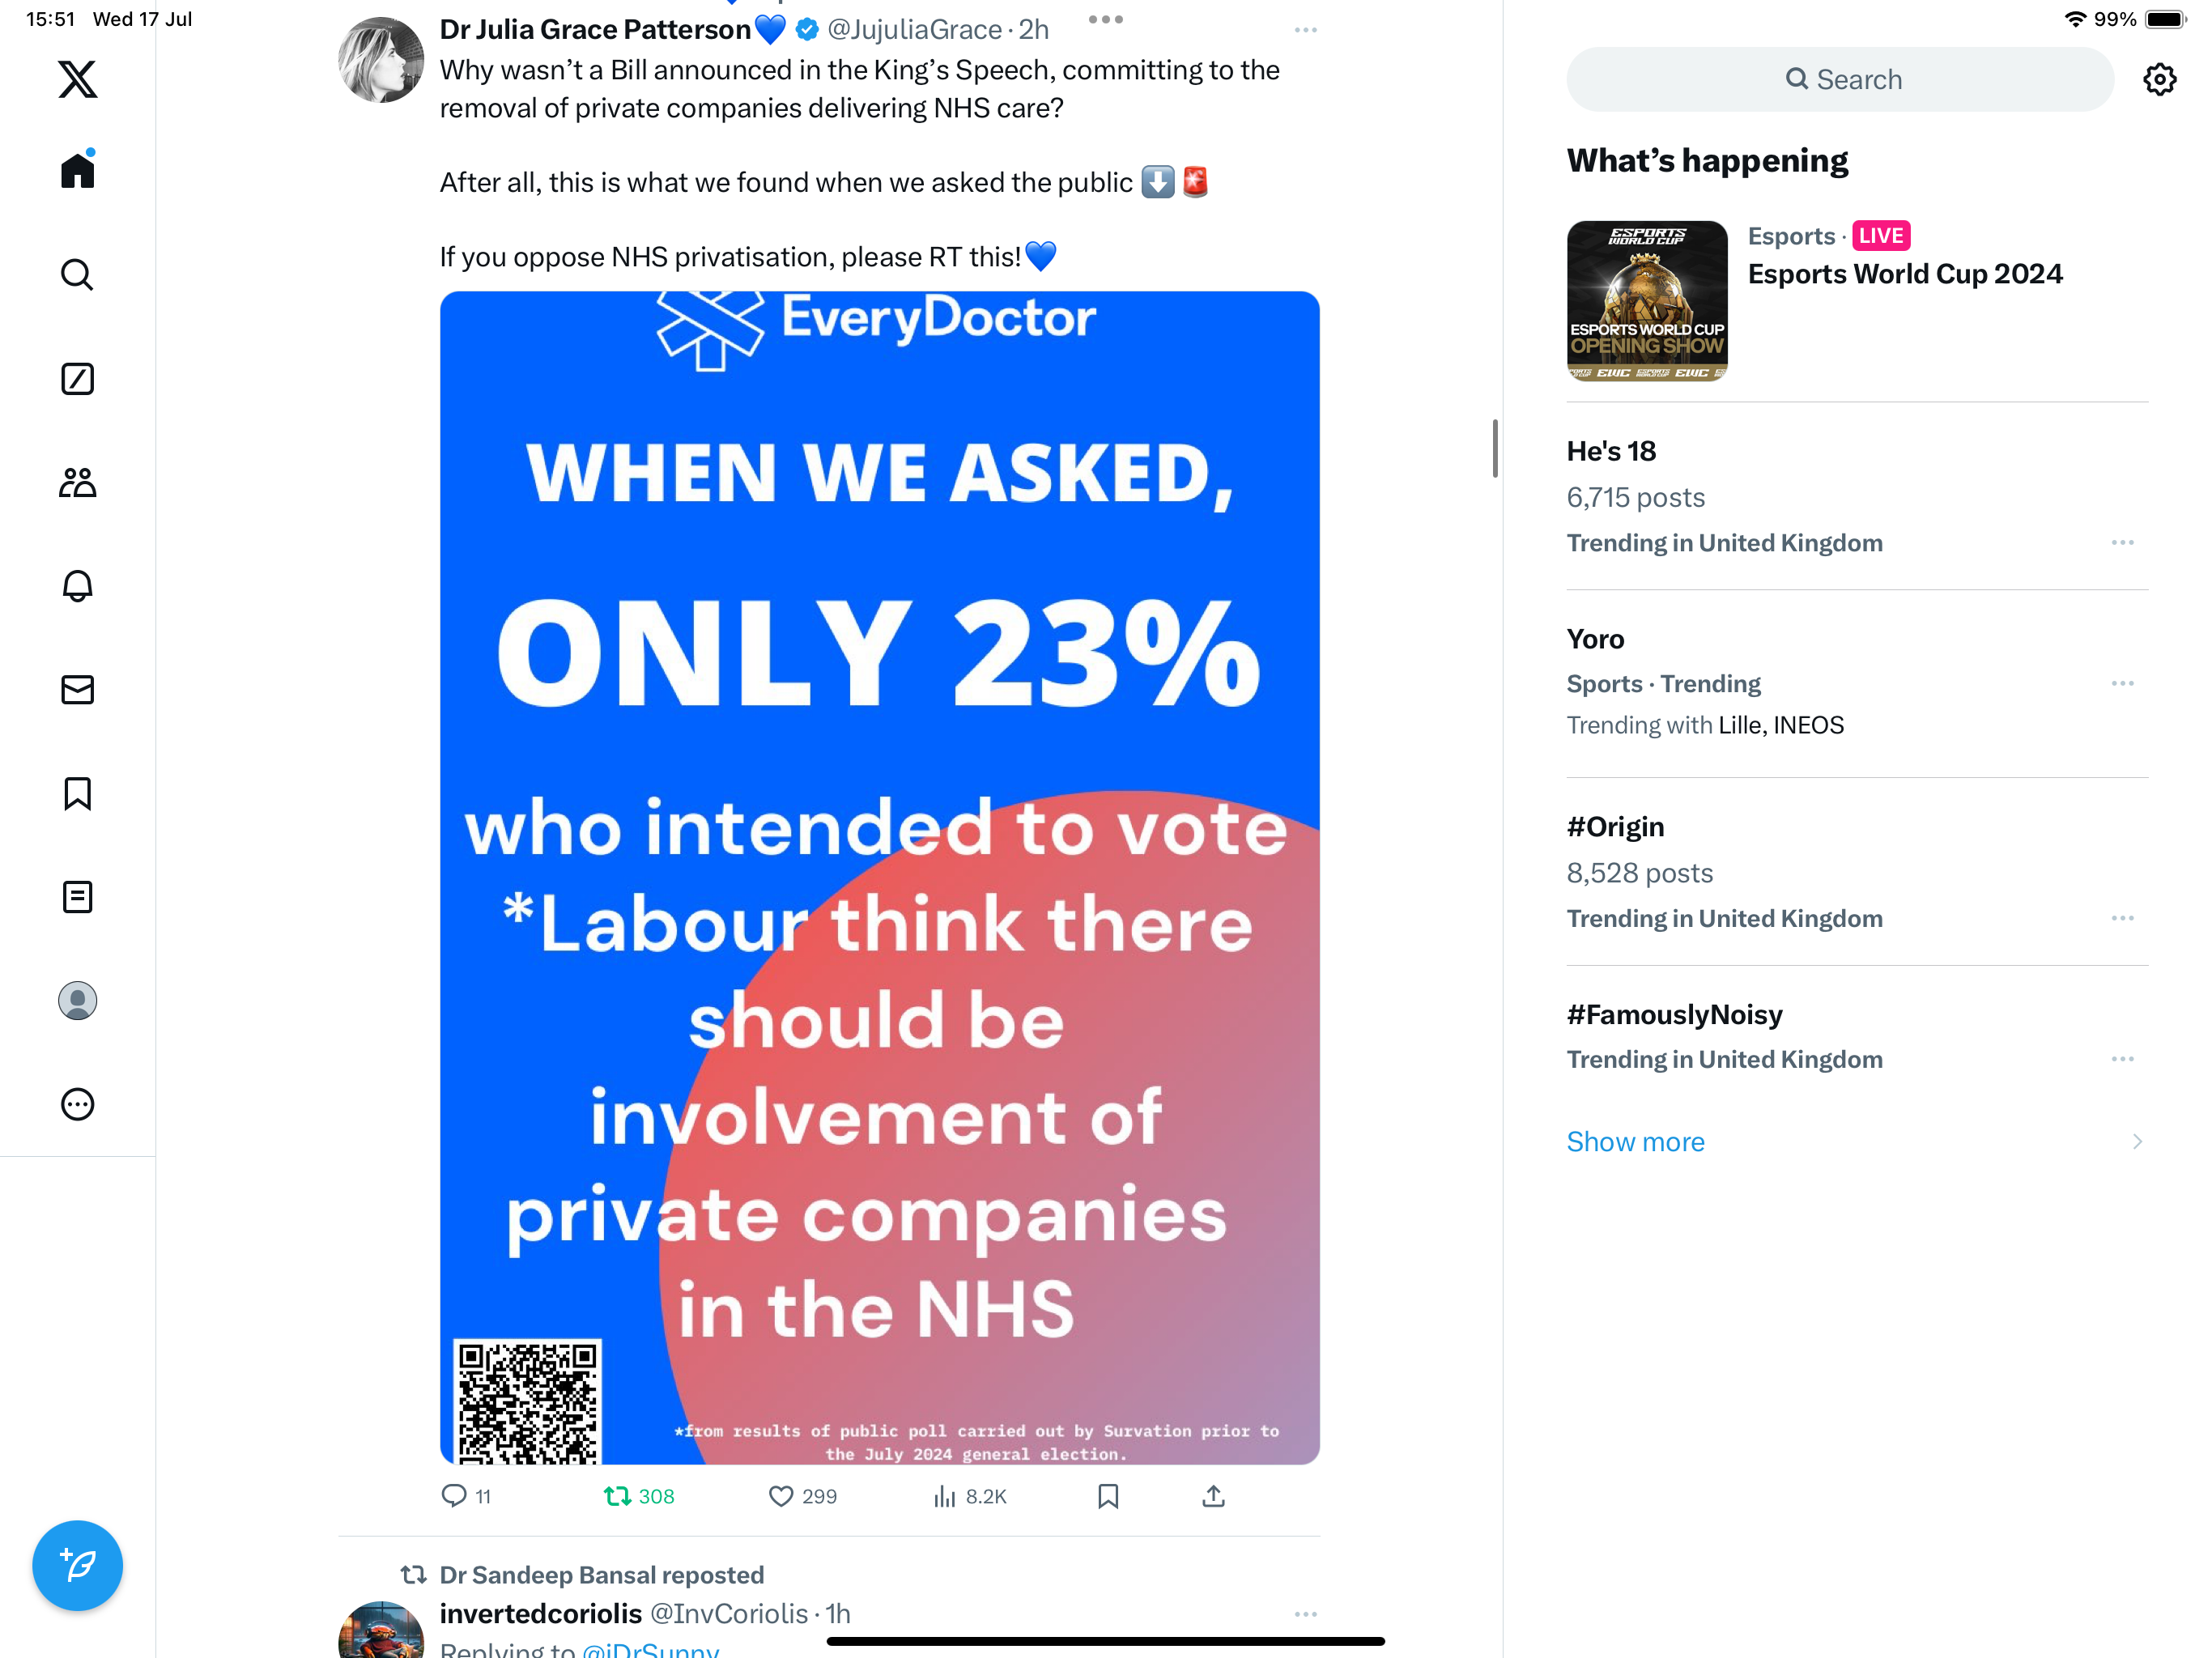The height and width of the screenshot is (1658, 2212).
Task: Open more options for Julia Grace Patterson's post
Action: (x=1305, y=30)
